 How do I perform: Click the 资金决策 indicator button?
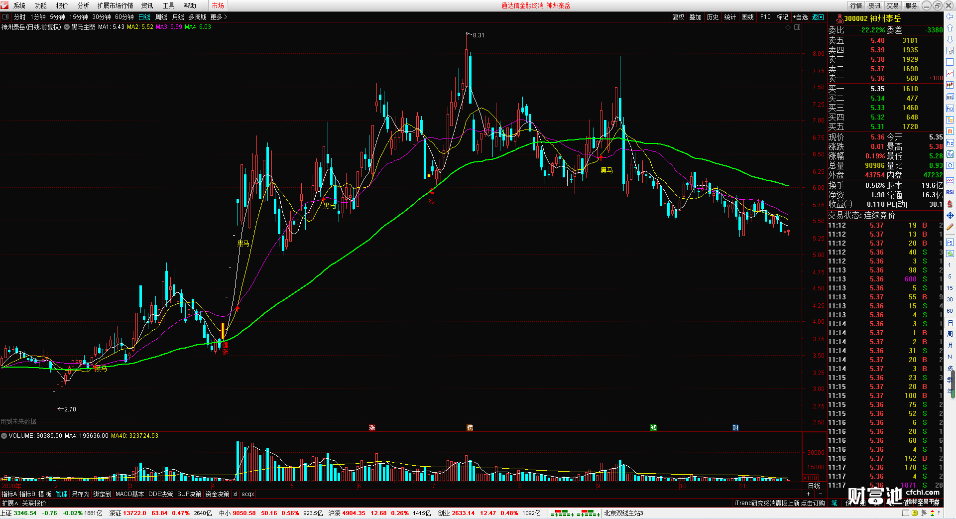[x=217, y=494]
